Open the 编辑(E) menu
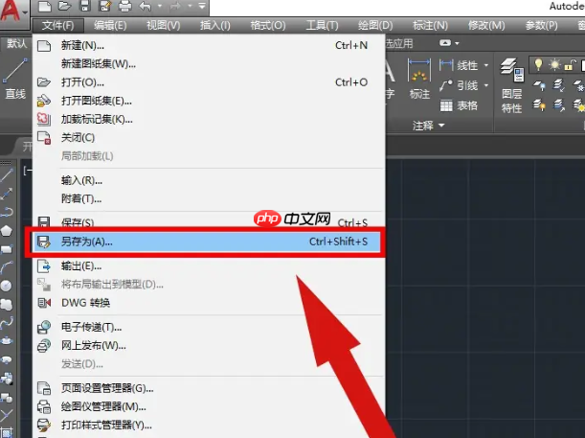This screenshot has height=438, width=585. [110, 25]
